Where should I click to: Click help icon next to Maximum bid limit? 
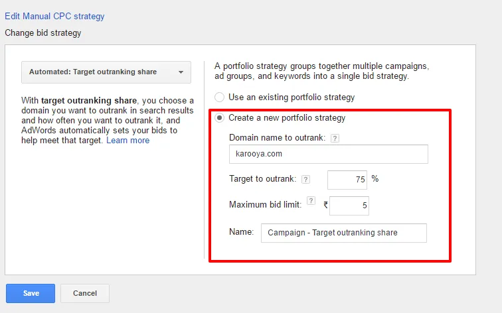(x=311, y=202)
